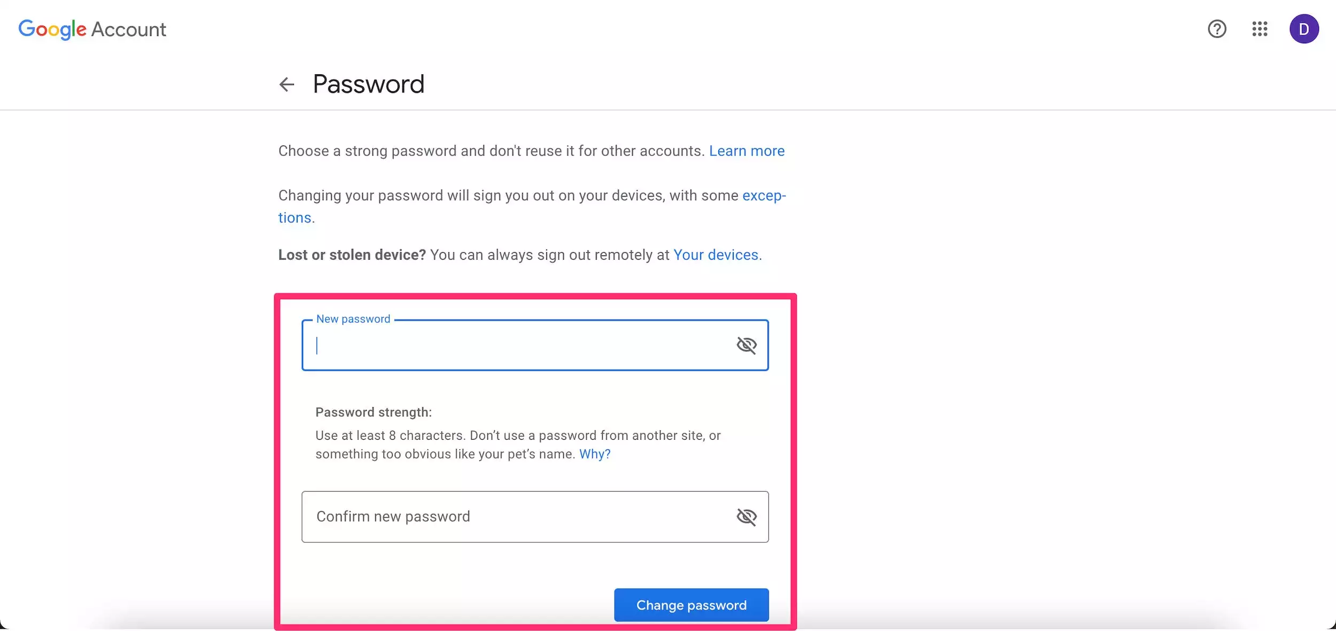Viewport: 1336px width, 631px height.
Task: Toggle visibility of the Confirm new password field
Action: [x=747, y=517]
